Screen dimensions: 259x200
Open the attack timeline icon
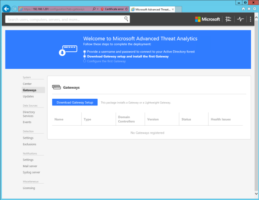pyautogui.click(x=228, y=19)
